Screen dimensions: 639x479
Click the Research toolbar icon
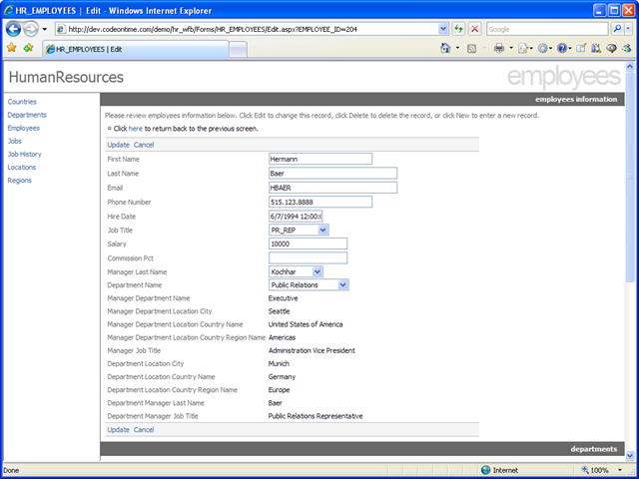coord(596,48)
